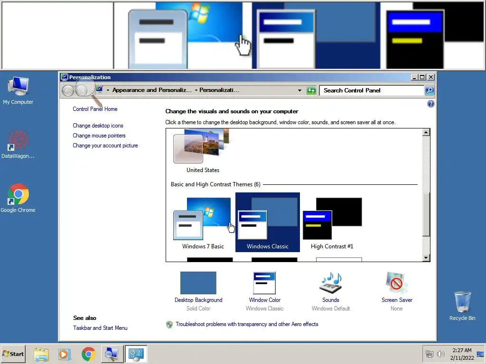Select the Windows 7 Basic theme
Screen dimensions: 486x364
click(x=203, y=223)
